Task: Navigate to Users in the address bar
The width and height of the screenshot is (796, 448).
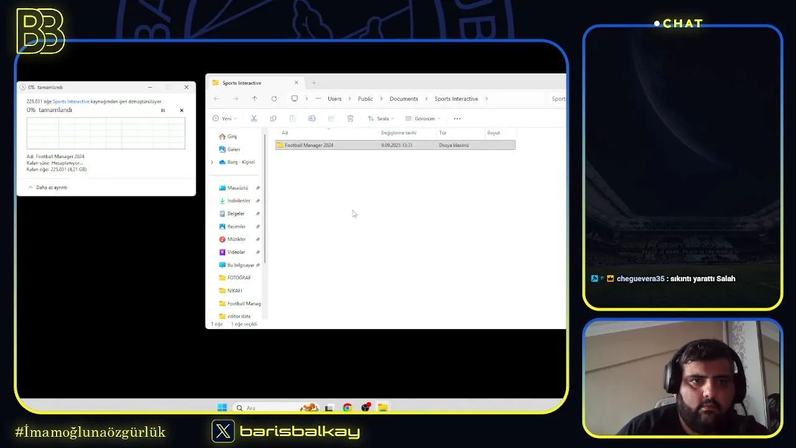Action: tap(335, 99)
